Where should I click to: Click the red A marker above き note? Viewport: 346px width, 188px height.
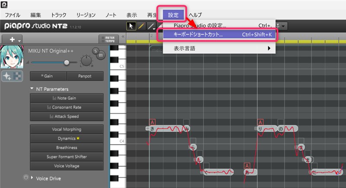click(x=152, y=122)
